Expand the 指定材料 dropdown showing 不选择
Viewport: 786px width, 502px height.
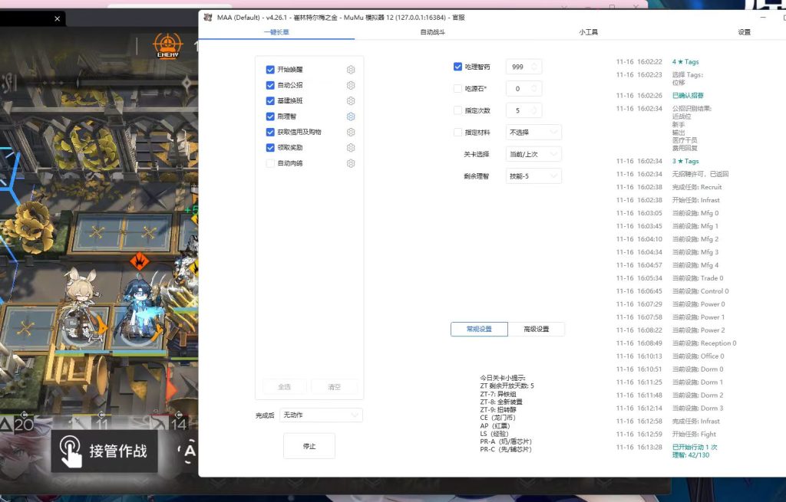click(533, 133)
